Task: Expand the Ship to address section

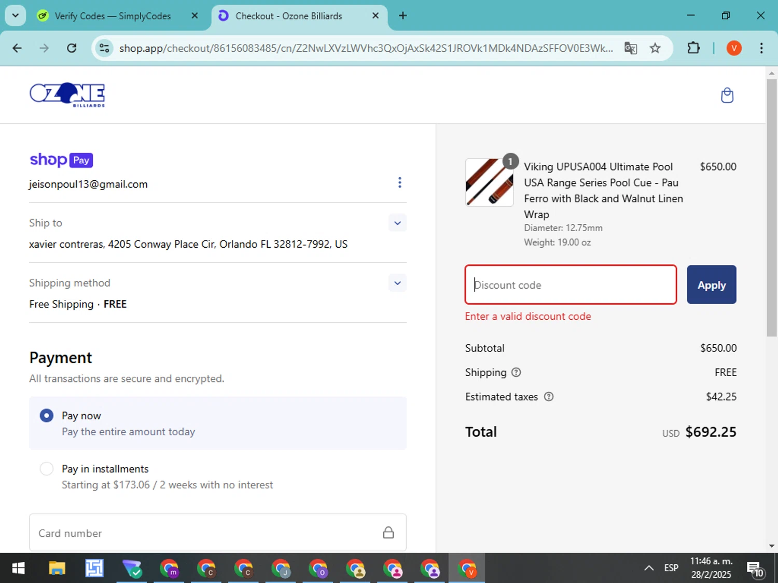Action: [x=397, y=223]
